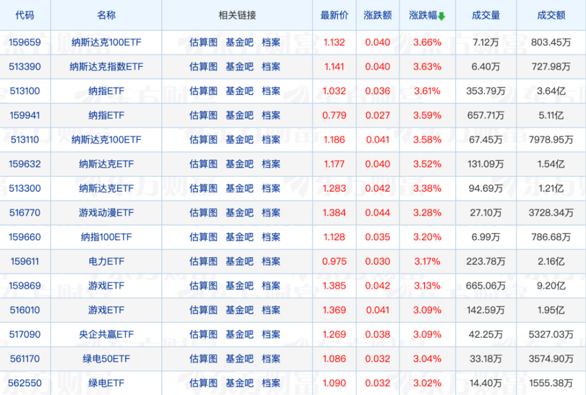586x395 pixels.
Task: Open 纳斯达克ETF name in 159632 row
Action: click(106, 164)
